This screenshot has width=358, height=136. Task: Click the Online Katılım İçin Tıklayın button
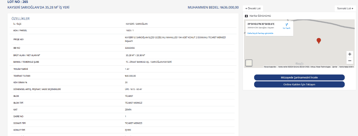(299, 84)
